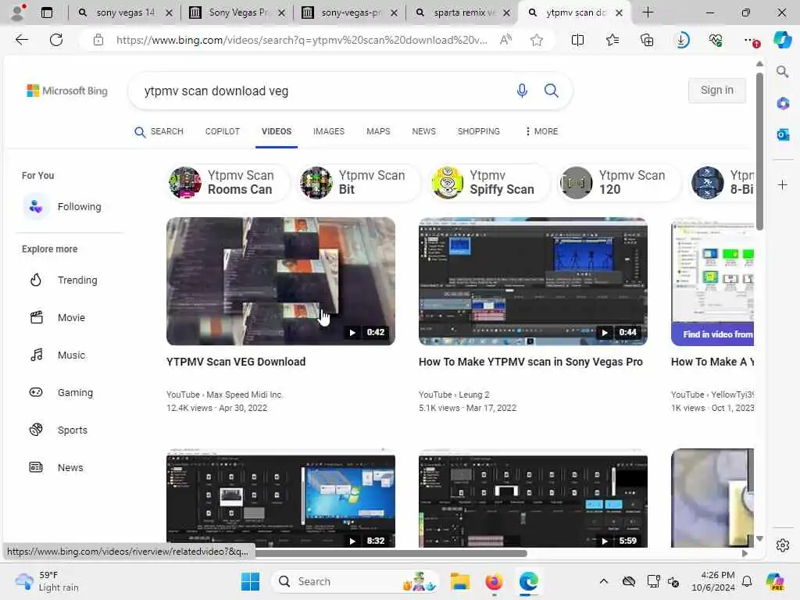Select the Ytpmv Spiffy Scan chip

point(490,182)
